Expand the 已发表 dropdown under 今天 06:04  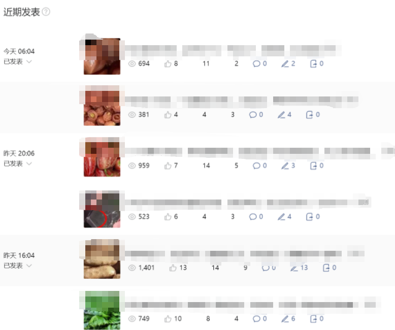coord(29,61)
